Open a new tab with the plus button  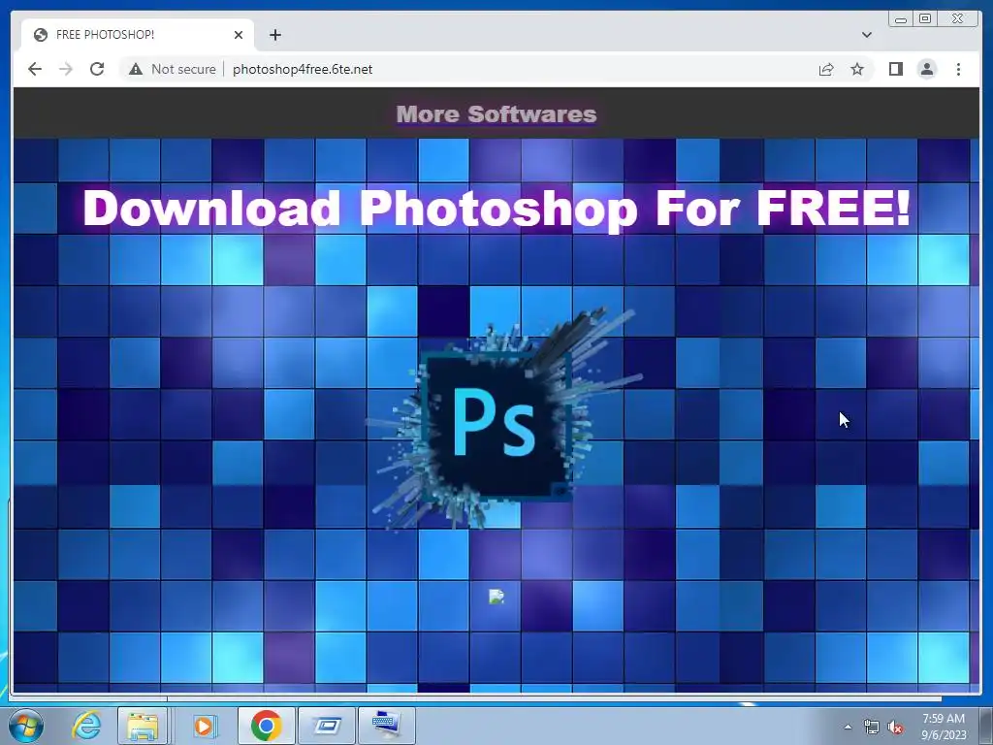pyautogui.click(x=274, y=35)
